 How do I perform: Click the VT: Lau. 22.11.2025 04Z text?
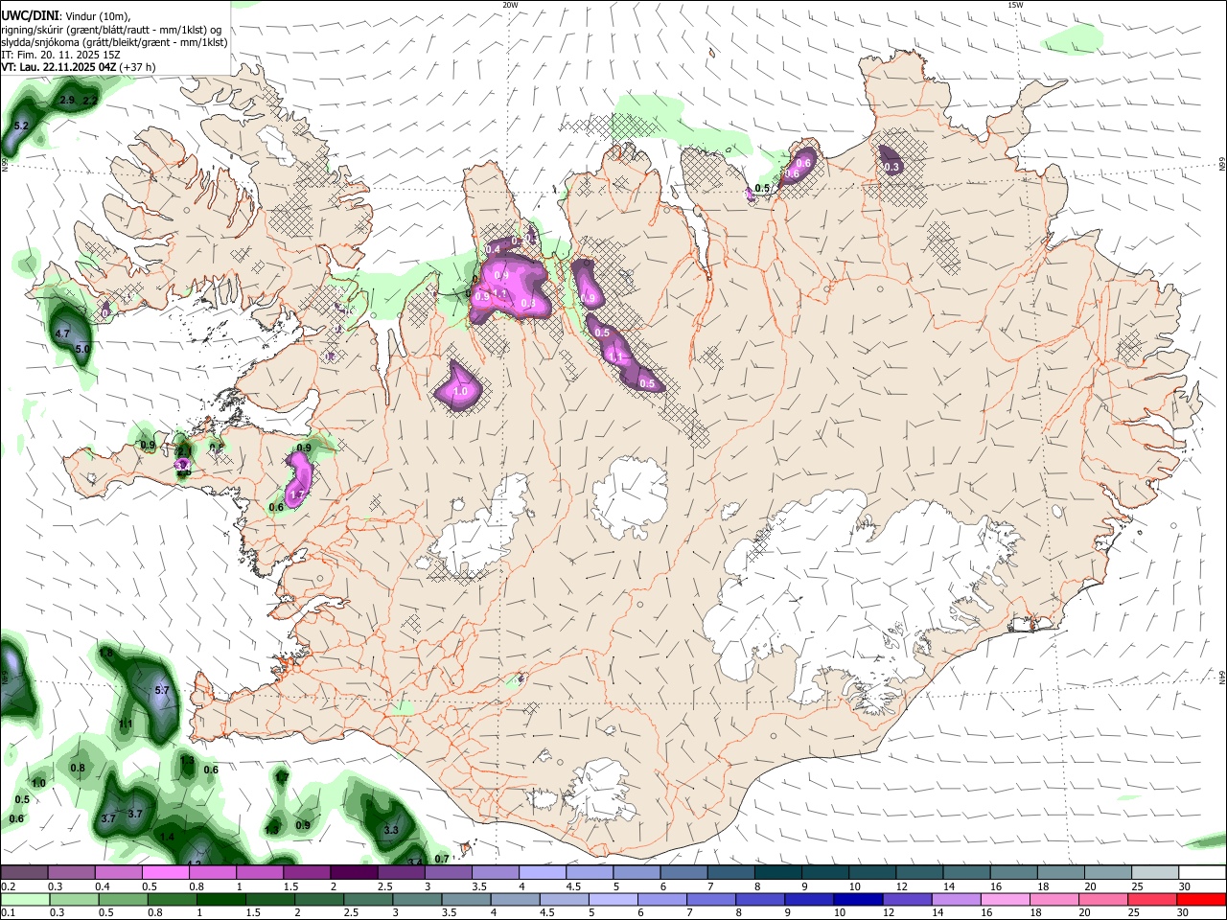point(58,67)
